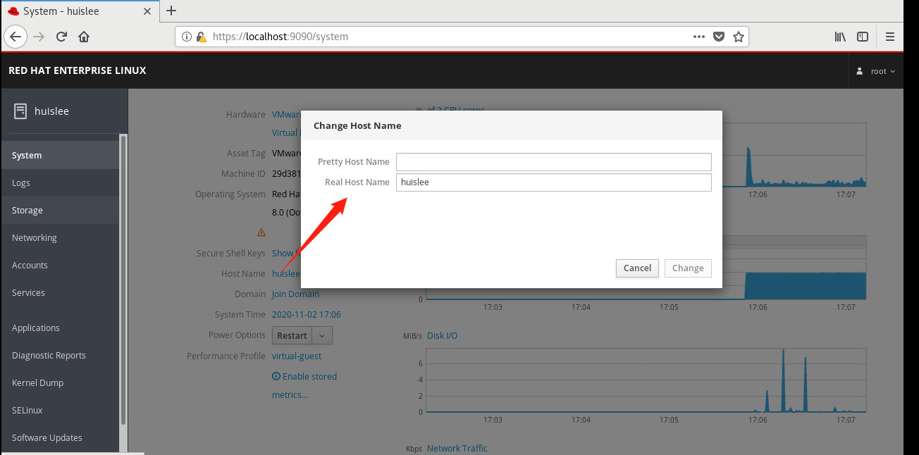Close the System - huislee tab
Screen dimensions: 919x455
pos(147,11)
